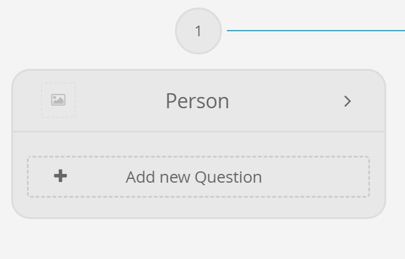Click the empty area below the Person header
Viewport: 405px width, 259px height.
click(199, 145)
